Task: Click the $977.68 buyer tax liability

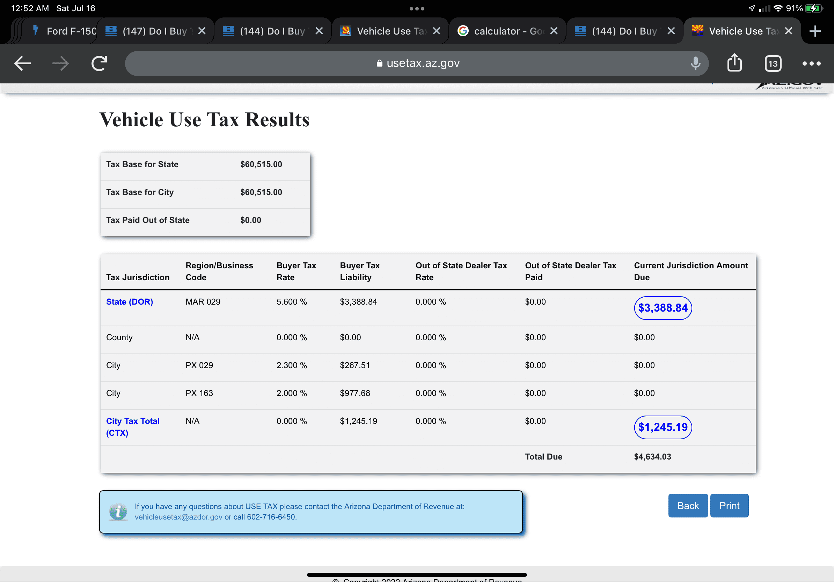Action: 355,393
